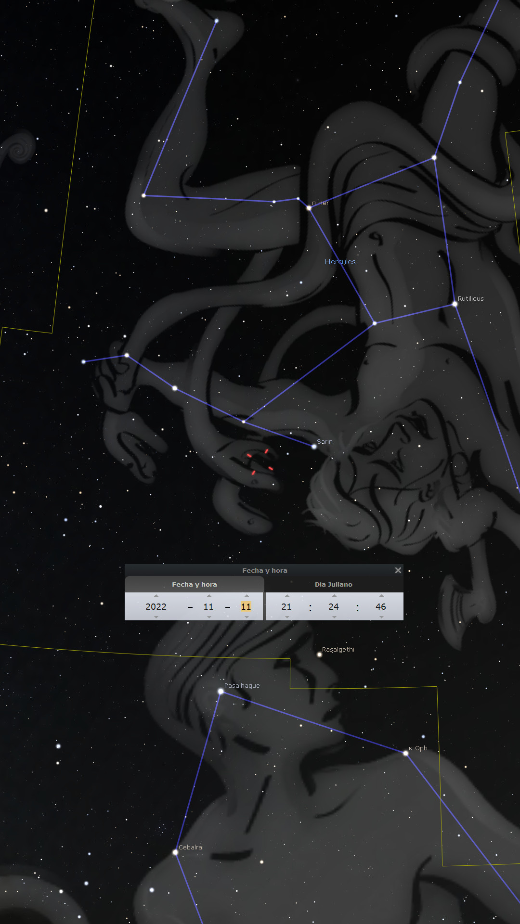Increase the minutes with the up arrow

click(334, 596)
